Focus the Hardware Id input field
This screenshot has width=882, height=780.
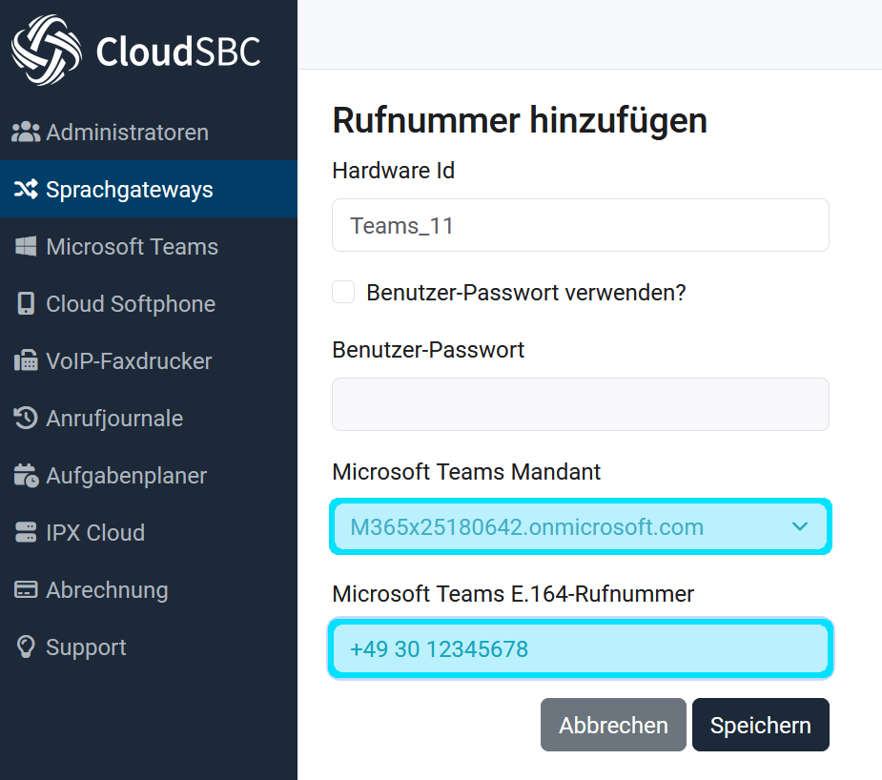coord(580,226)
